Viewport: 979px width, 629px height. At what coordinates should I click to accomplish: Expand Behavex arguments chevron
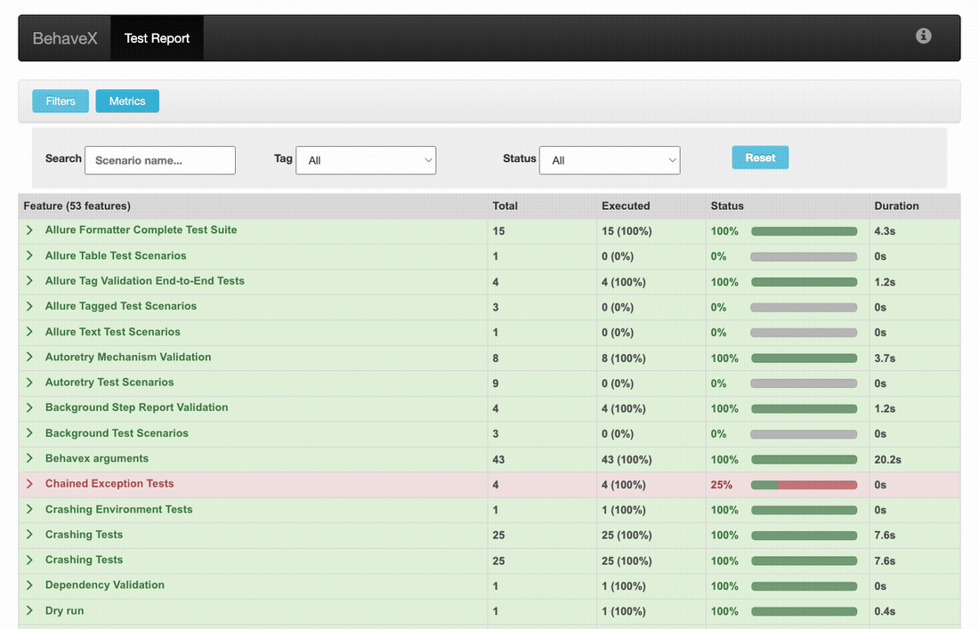(29, 459)
